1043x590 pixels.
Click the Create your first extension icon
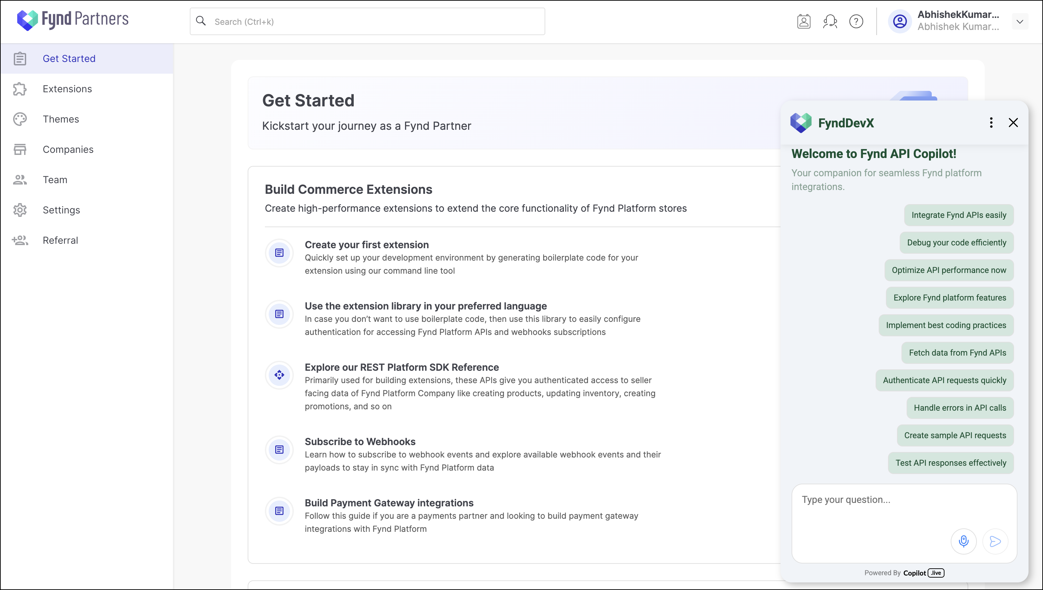(x=279, y=253)
